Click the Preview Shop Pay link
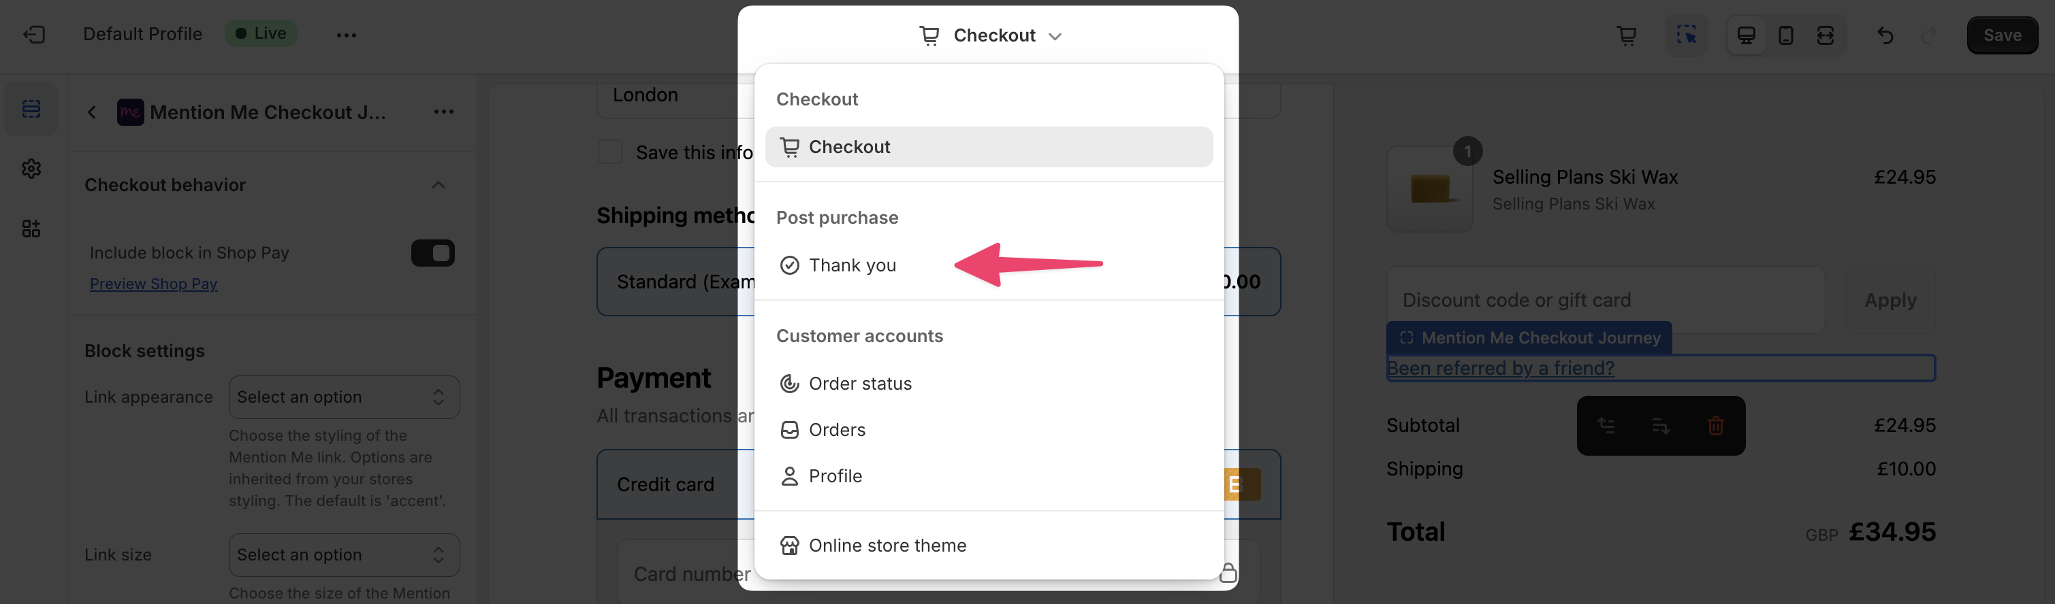This screenshot has width=2055, height=604. click(x=153, y=284)
